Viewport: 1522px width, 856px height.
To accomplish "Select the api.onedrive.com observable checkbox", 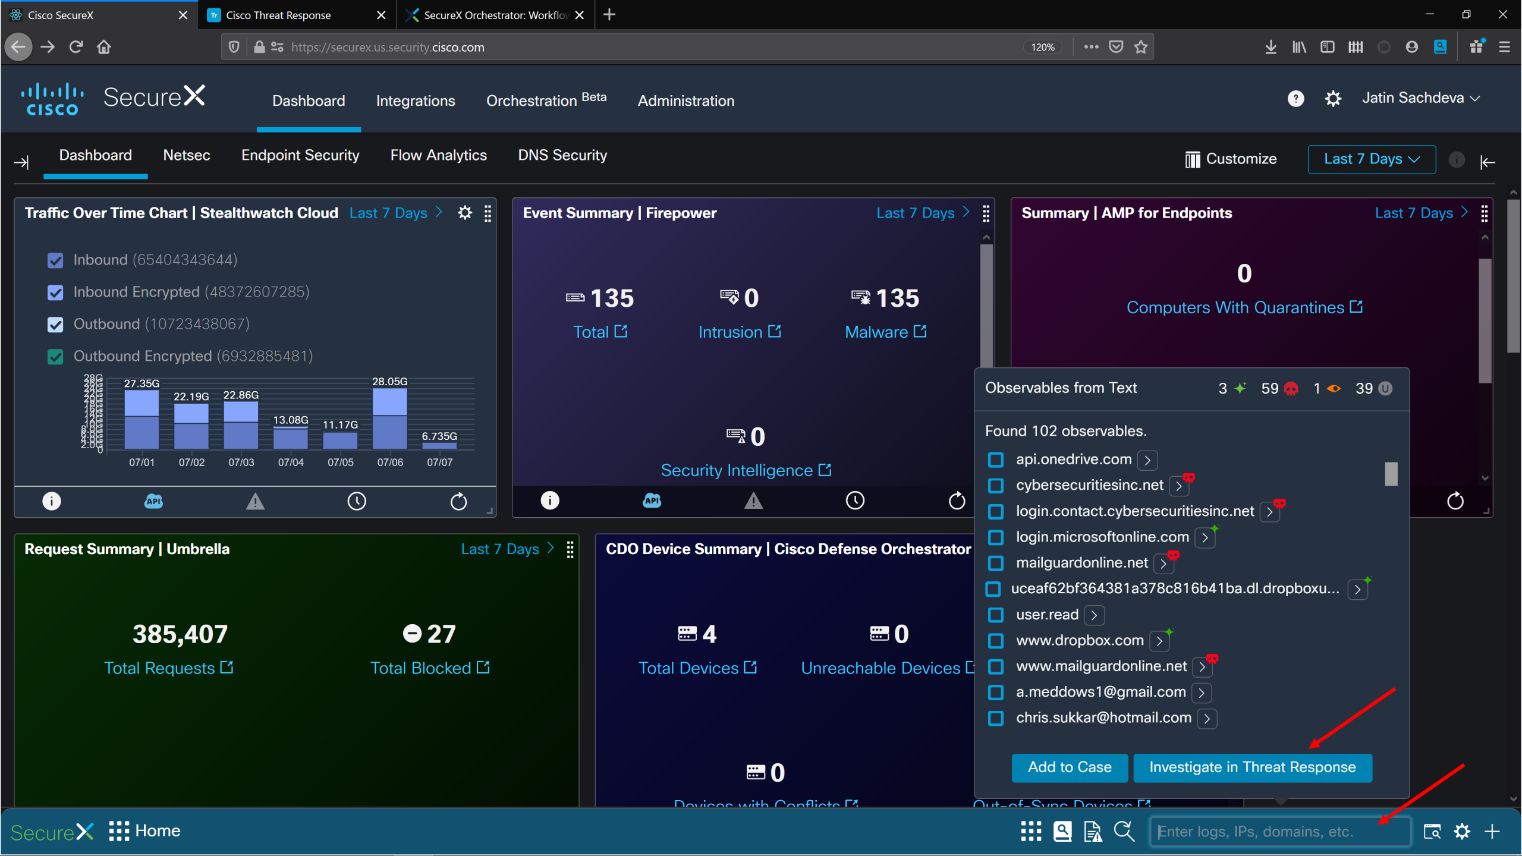I will tap(996, 460).
